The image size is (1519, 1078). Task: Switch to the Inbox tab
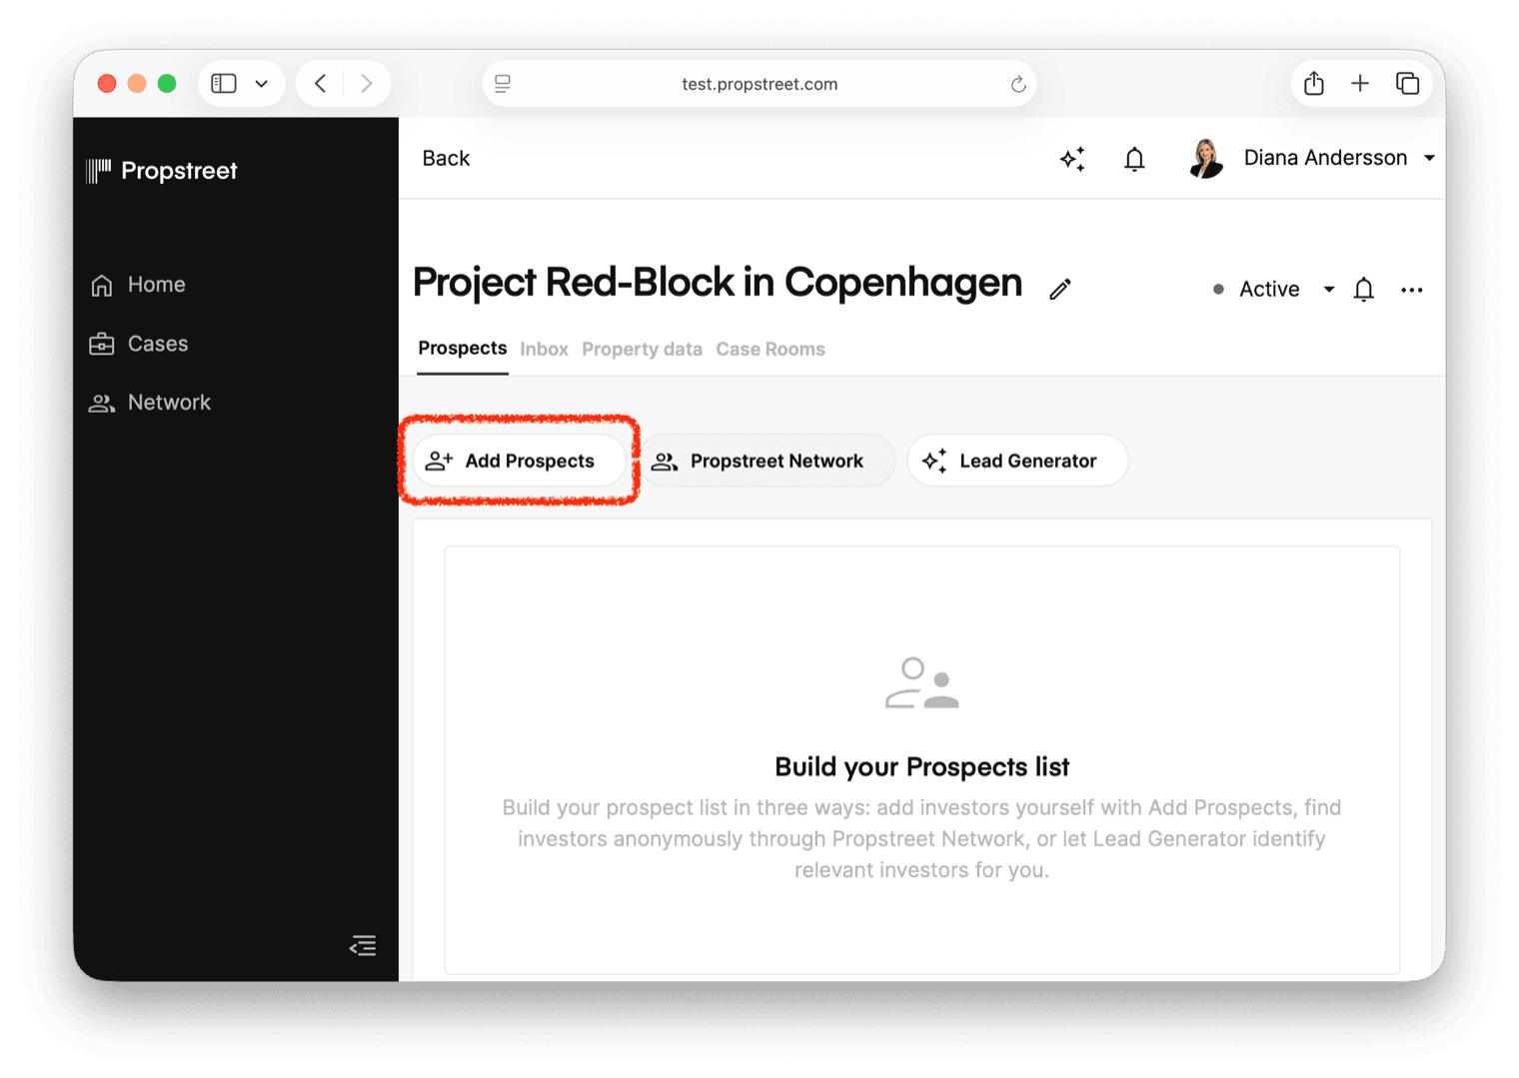544,350
